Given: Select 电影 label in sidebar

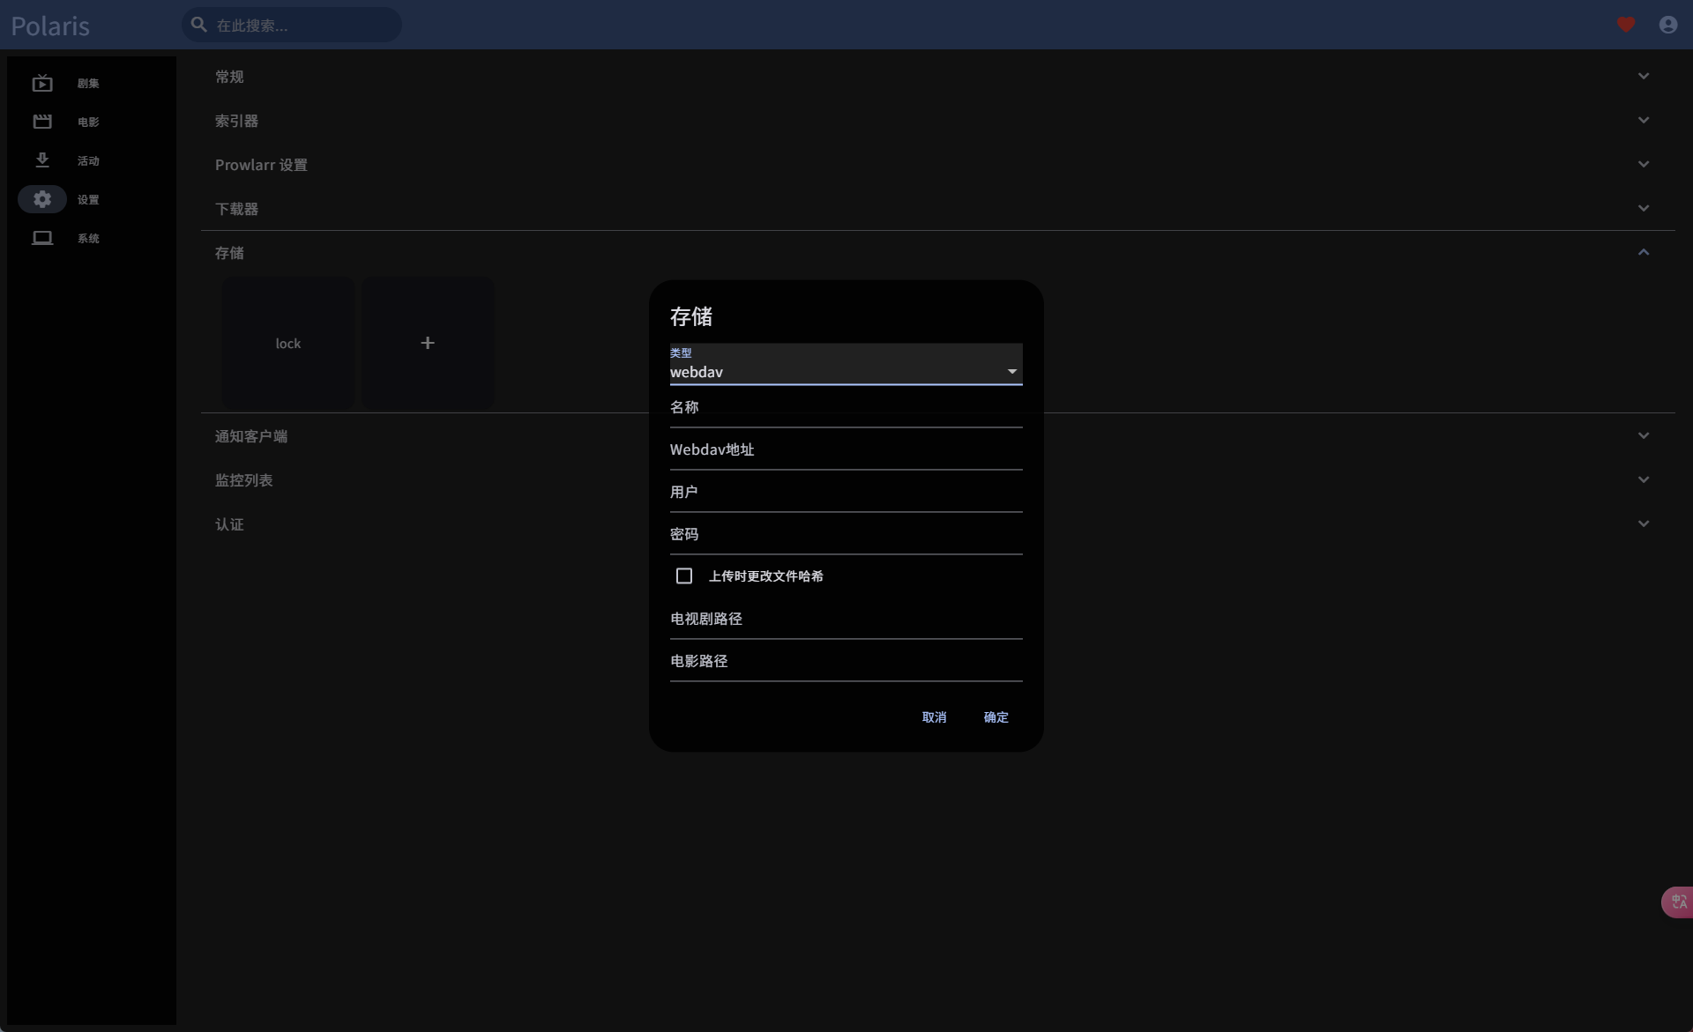Looking at the screenshot, I should pos(88,123).
